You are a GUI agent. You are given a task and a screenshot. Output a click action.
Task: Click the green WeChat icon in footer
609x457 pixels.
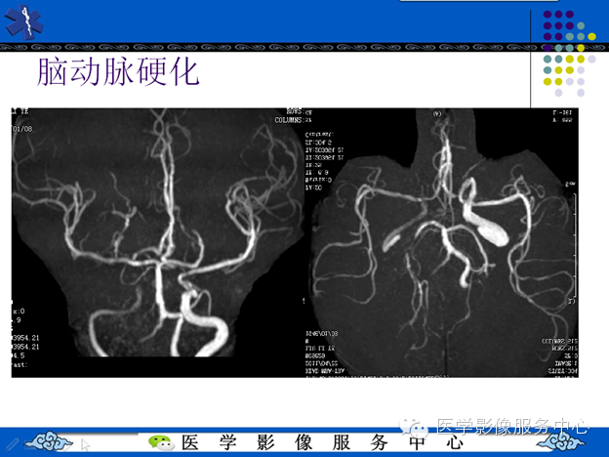161,443
